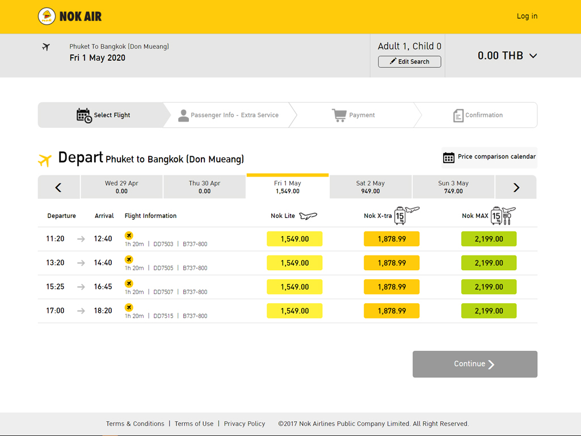581x436 pixels.
Task: Click the calendar icon for price comparison
Action: 449,157
